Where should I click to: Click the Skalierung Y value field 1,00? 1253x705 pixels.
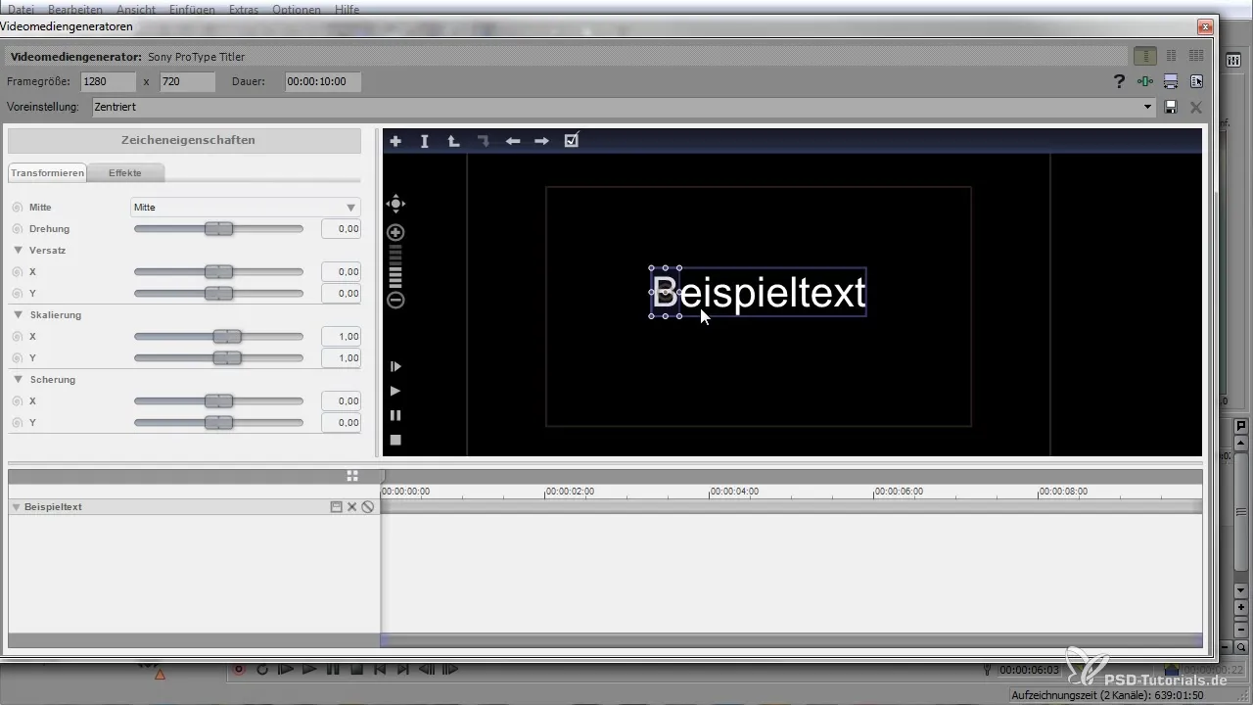(341, 358)
